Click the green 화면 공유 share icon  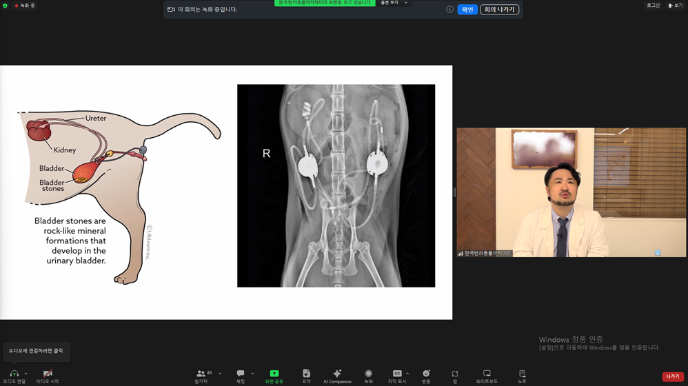274,374
